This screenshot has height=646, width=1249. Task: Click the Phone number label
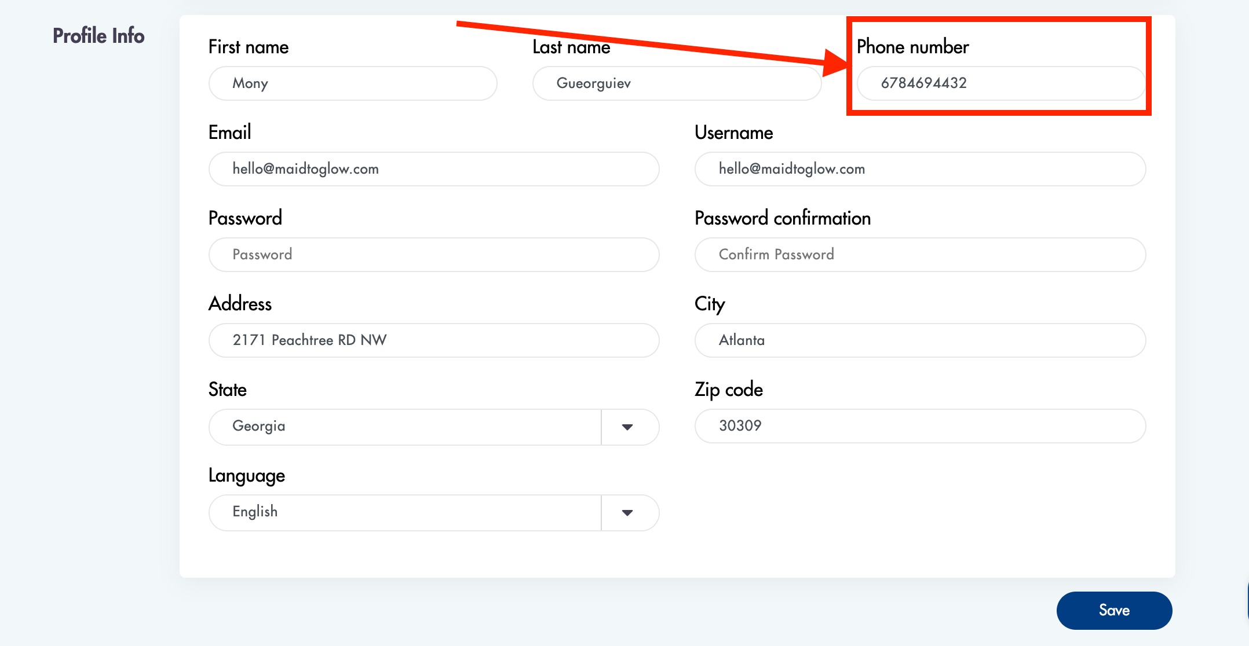point(912,47)
